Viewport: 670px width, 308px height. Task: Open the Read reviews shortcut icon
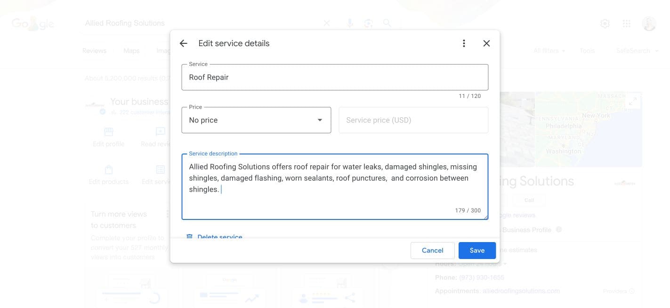tap(160, 132)
